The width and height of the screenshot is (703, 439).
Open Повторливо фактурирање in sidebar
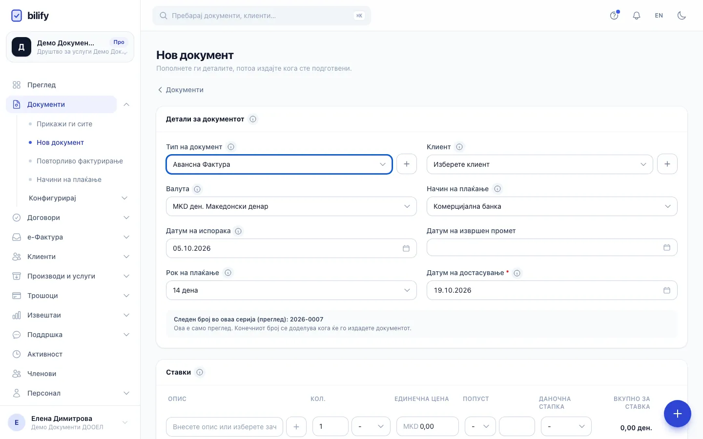80,161
